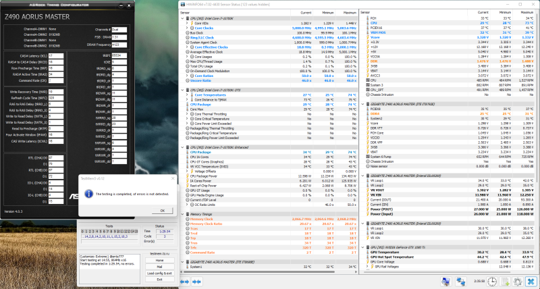Click the CPU_OPT fan icon

coord(368,90)
